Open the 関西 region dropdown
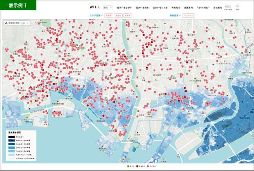254x171 pixels. click(x=107, y=7)
